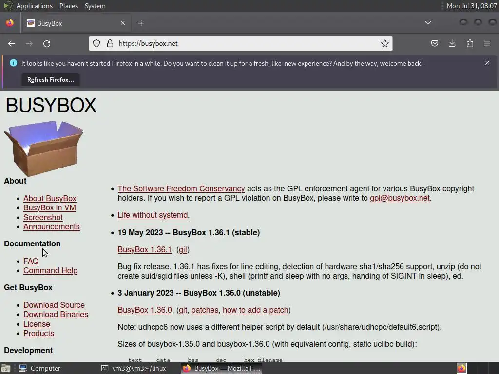Open Life without systemd link

[x=153, y=215]
